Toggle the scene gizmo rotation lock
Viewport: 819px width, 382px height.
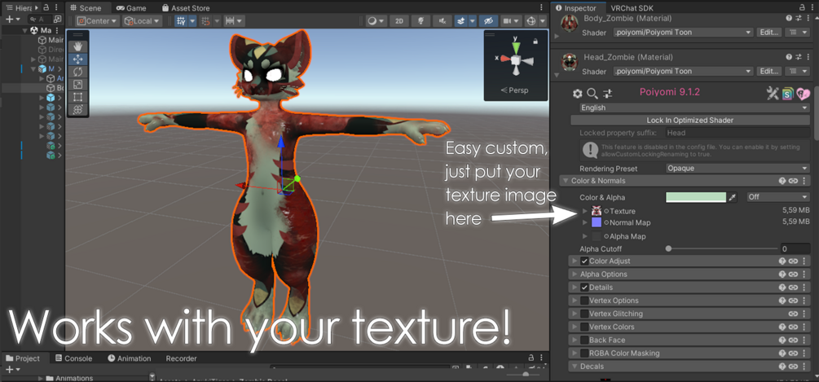click(535, 42)
